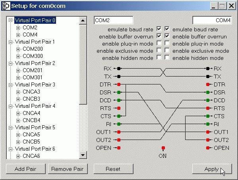Collapse Virtual Port Pair 1 node
The height and width of the screenshot is (180, 238).
tap(10, 42)
